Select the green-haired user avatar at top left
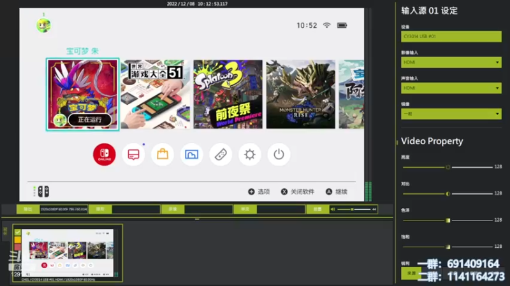The image size is (510, 286). point(43,25)
